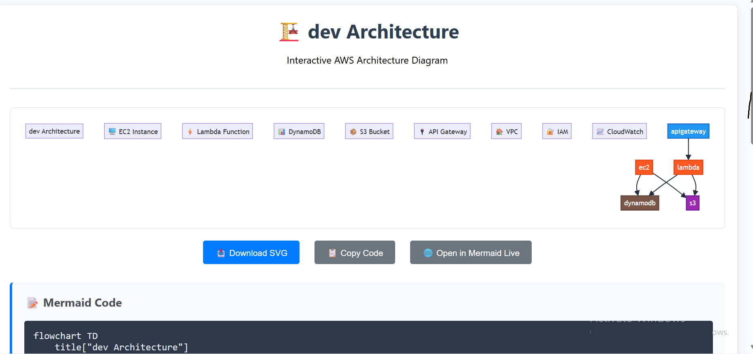
Task: Click the package icon in S3 Bucket
Action: click(353, 132)
